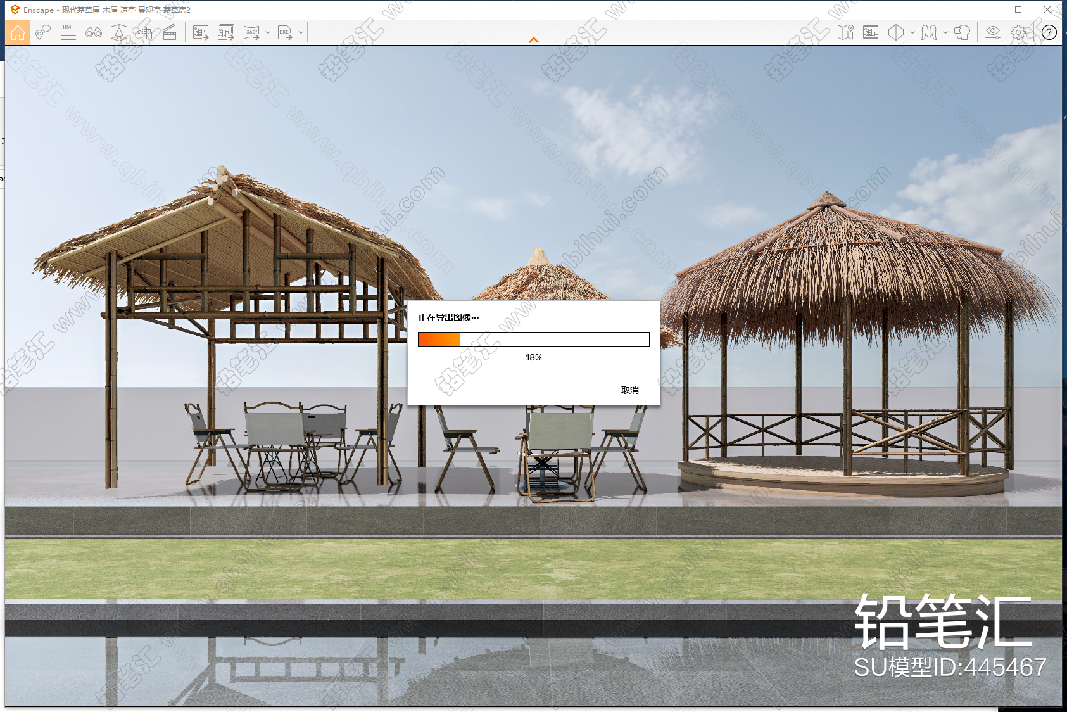
Task: Click the Home icon in Enscape toolbar
Action: tap(18, 32)
